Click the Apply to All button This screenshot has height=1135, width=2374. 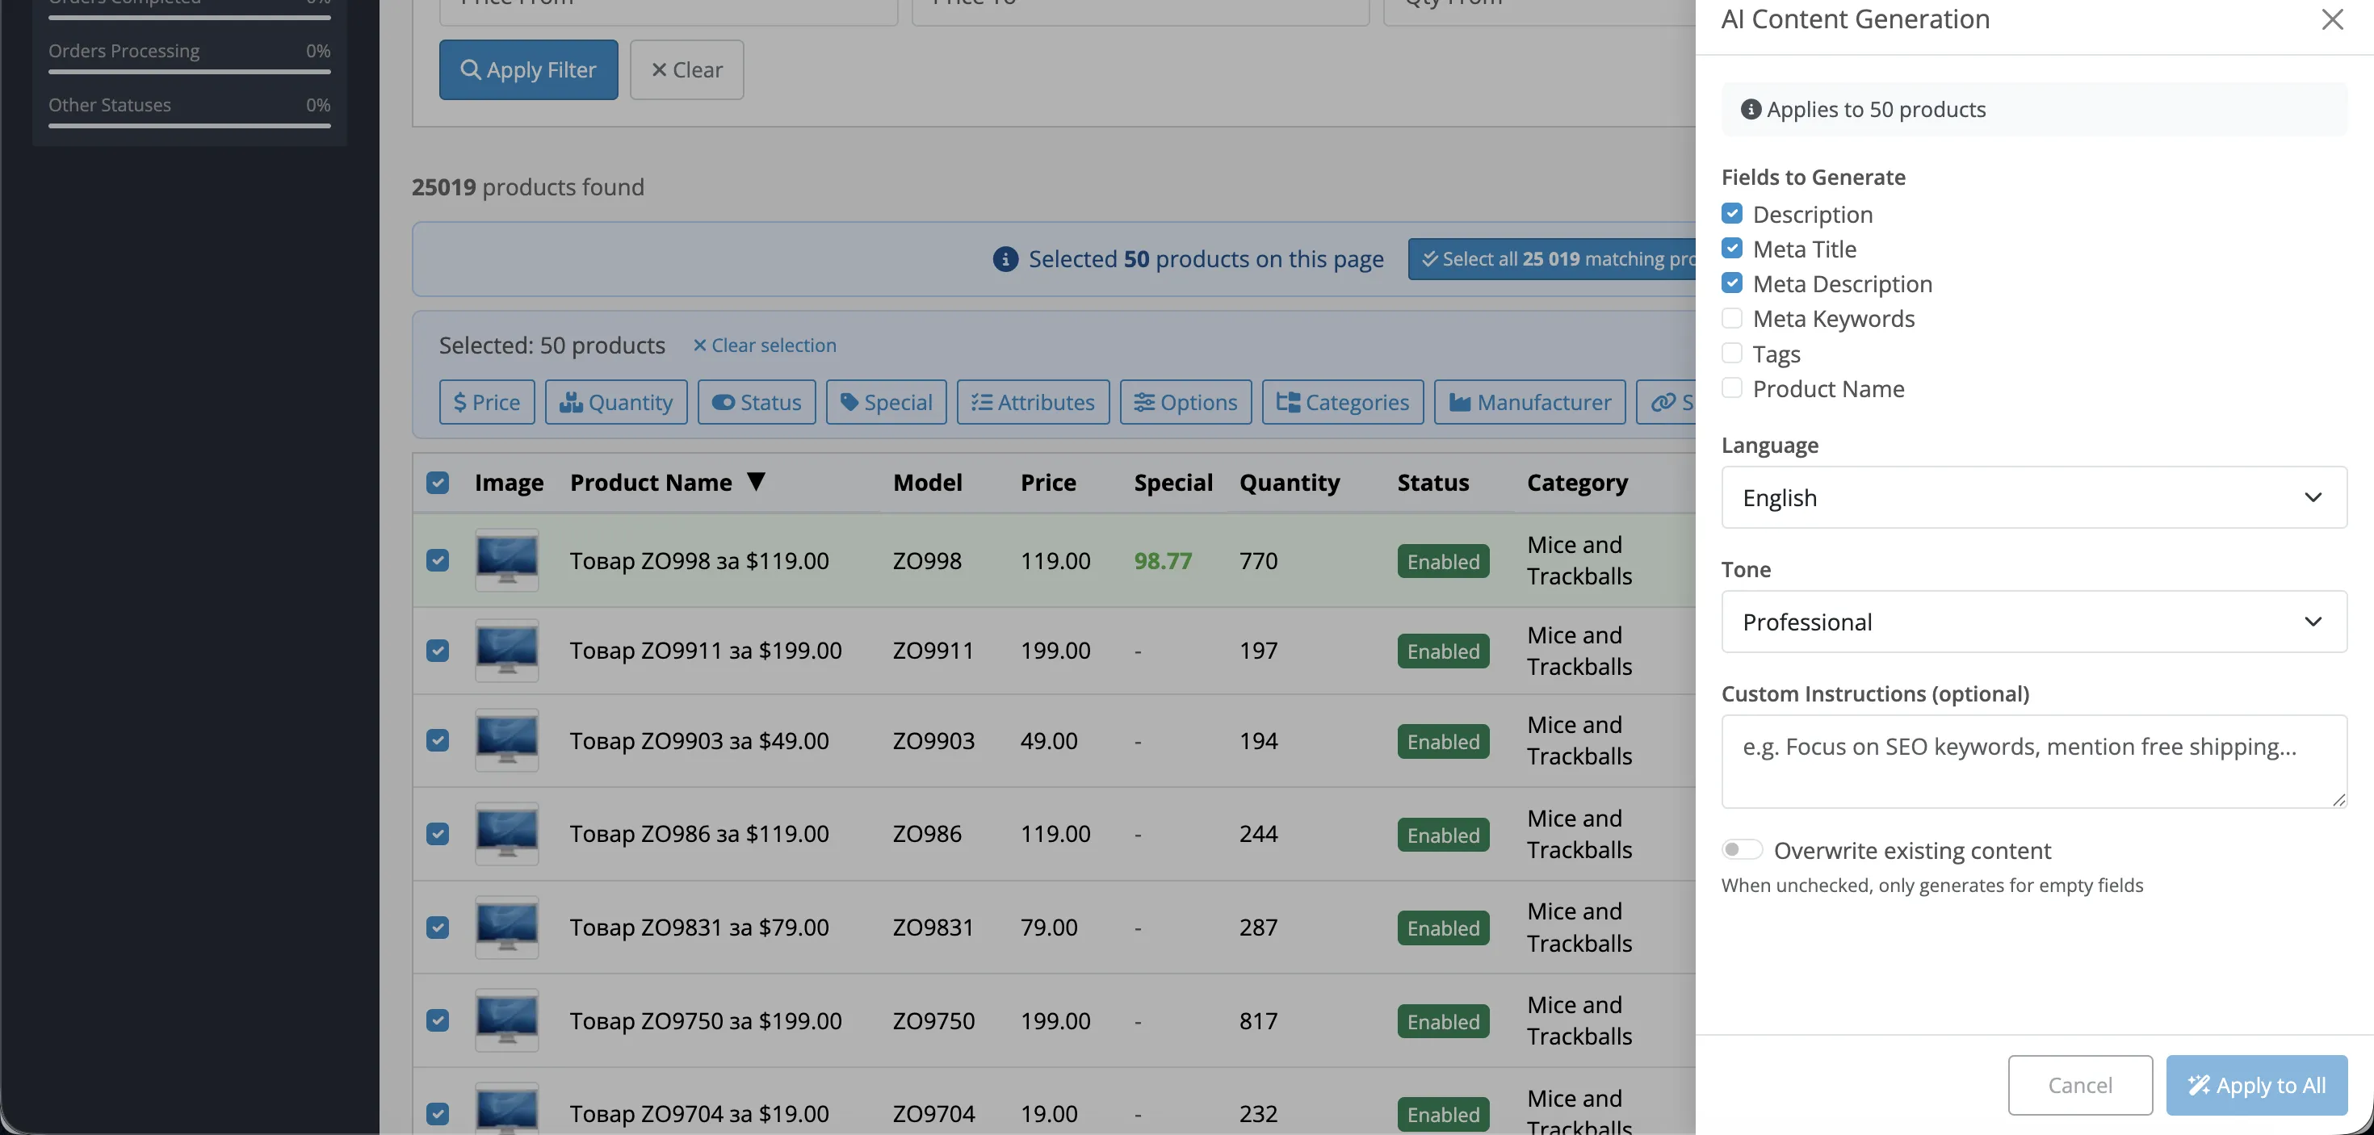[x=2256, y=1085]
